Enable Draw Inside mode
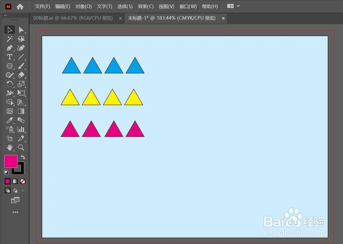The height and width of the screenshot is (244, 343). click(23, 190)
